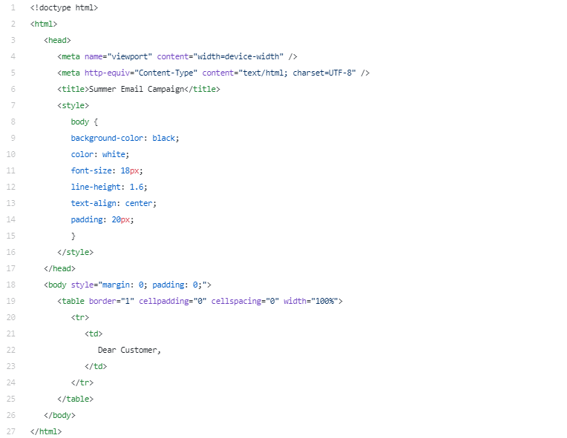Click the closing html tag on line 27
This screenshot has width=567, height=438.
pos(46,432)
